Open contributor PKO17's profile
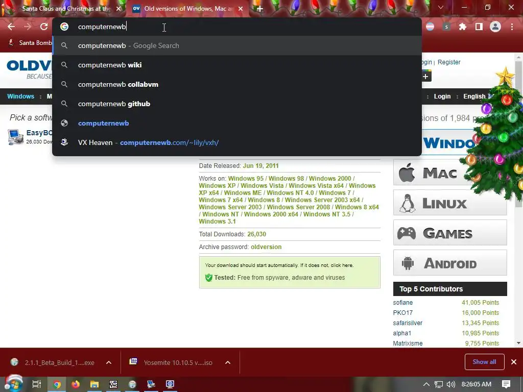 [x=402, y=313]
